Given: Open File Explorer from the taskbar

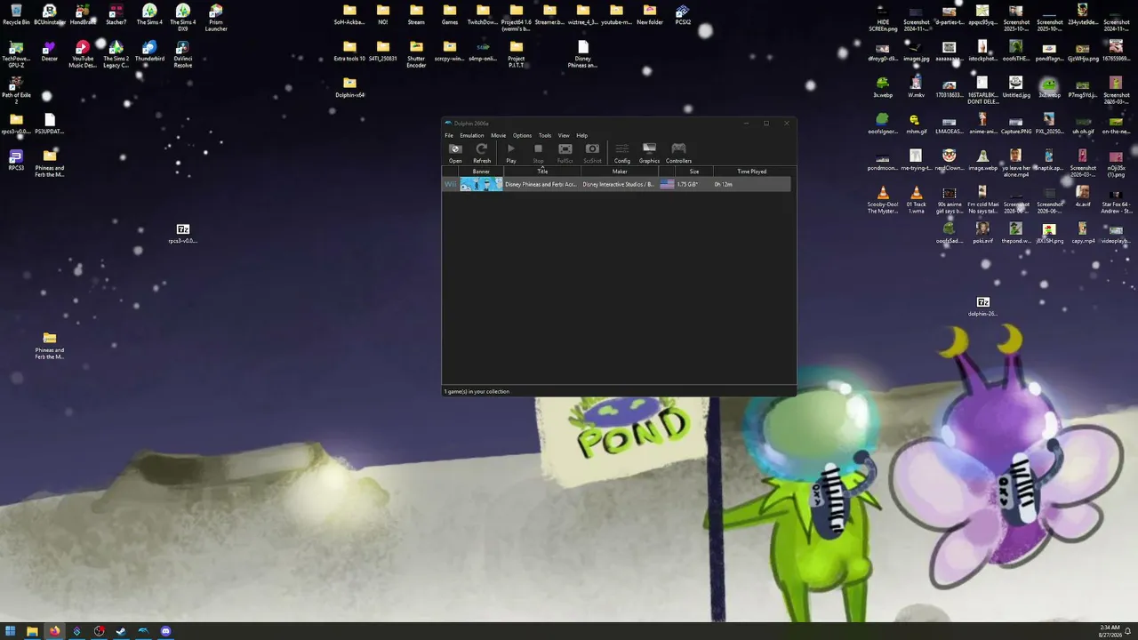Looking at the screenshot, I should (33, 631).
